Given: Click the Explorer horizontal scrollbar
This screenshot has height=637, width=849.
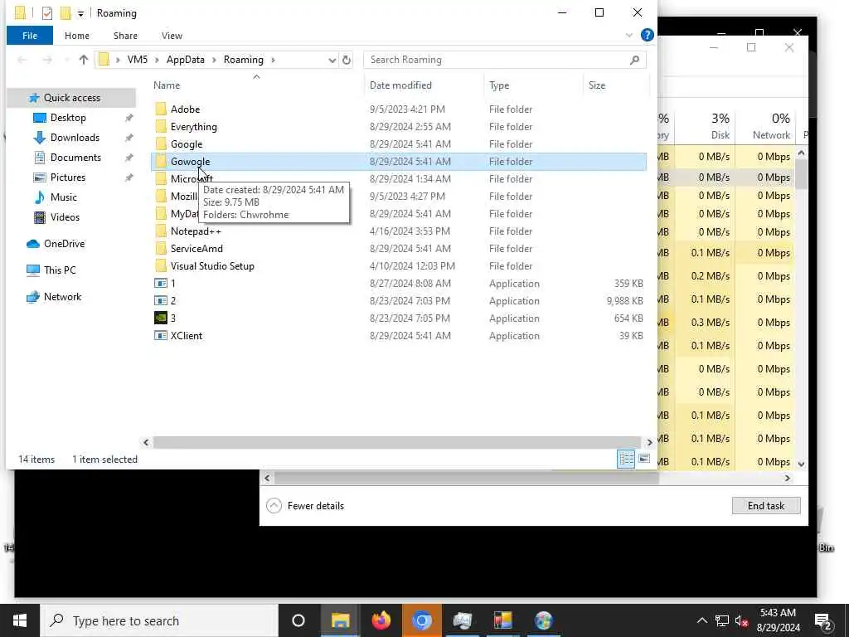Looking at the screenshot, I should coord(397,443).
